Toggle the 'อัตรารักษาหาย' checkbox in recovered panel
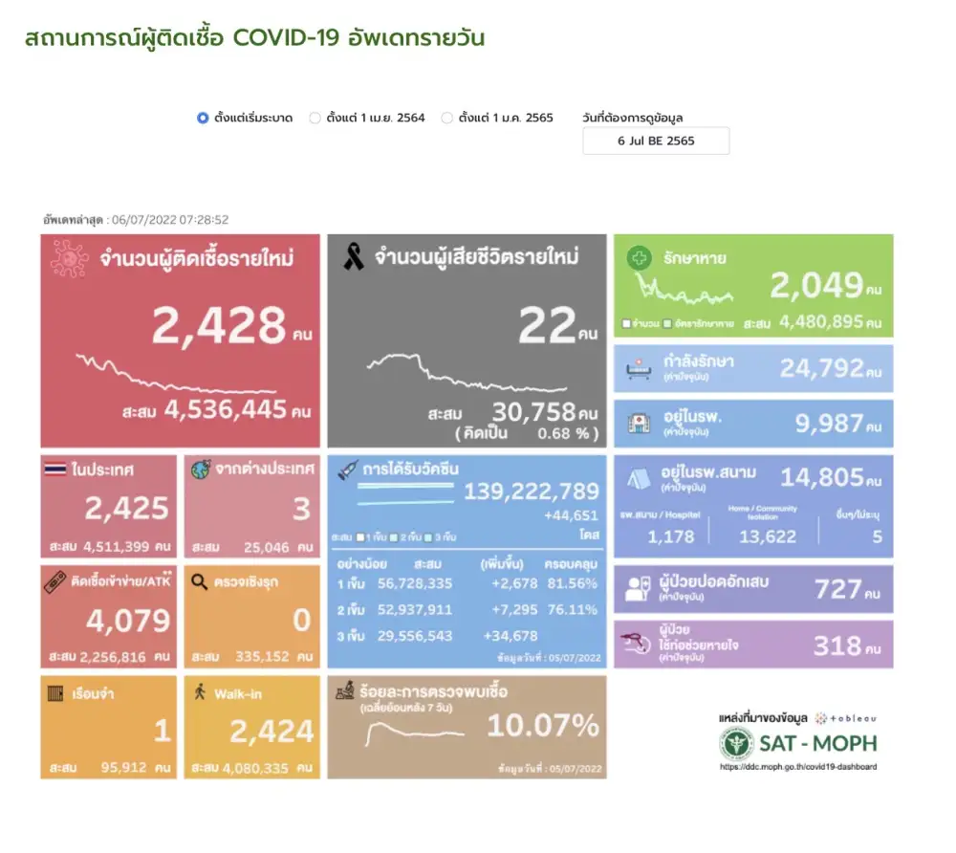 [667, 324]
